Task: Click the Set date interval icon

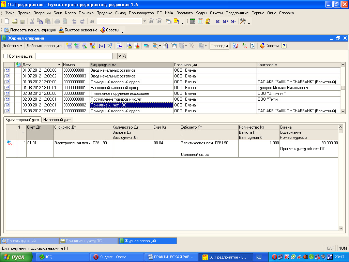Action: click(102, 46)
